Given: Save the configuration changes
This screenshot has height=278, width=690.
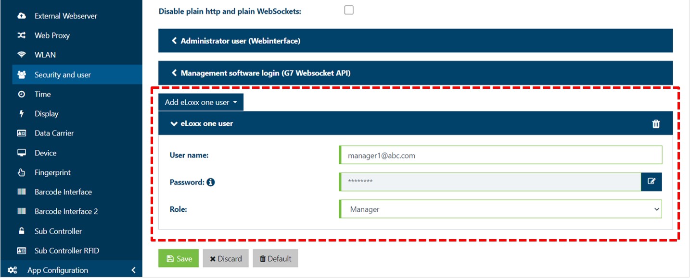Looking at the screenshot, I should click(x=179, y=258).
